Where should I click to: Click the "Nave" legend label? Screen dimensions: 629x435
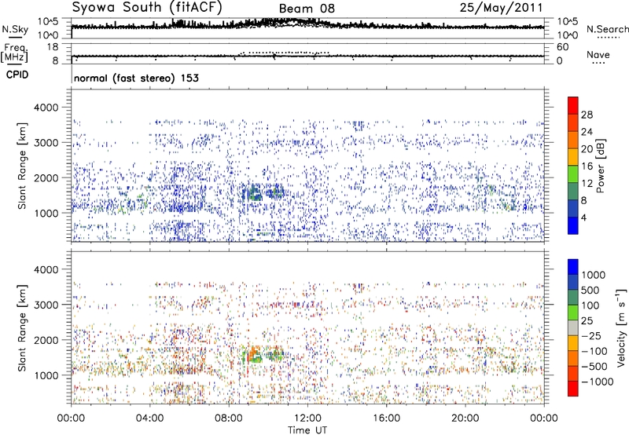pos(598,54)
